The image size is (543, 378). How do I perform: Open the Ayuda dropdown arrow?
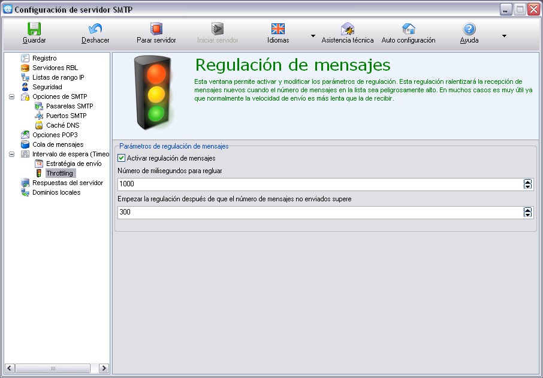[x=504, y=36]
